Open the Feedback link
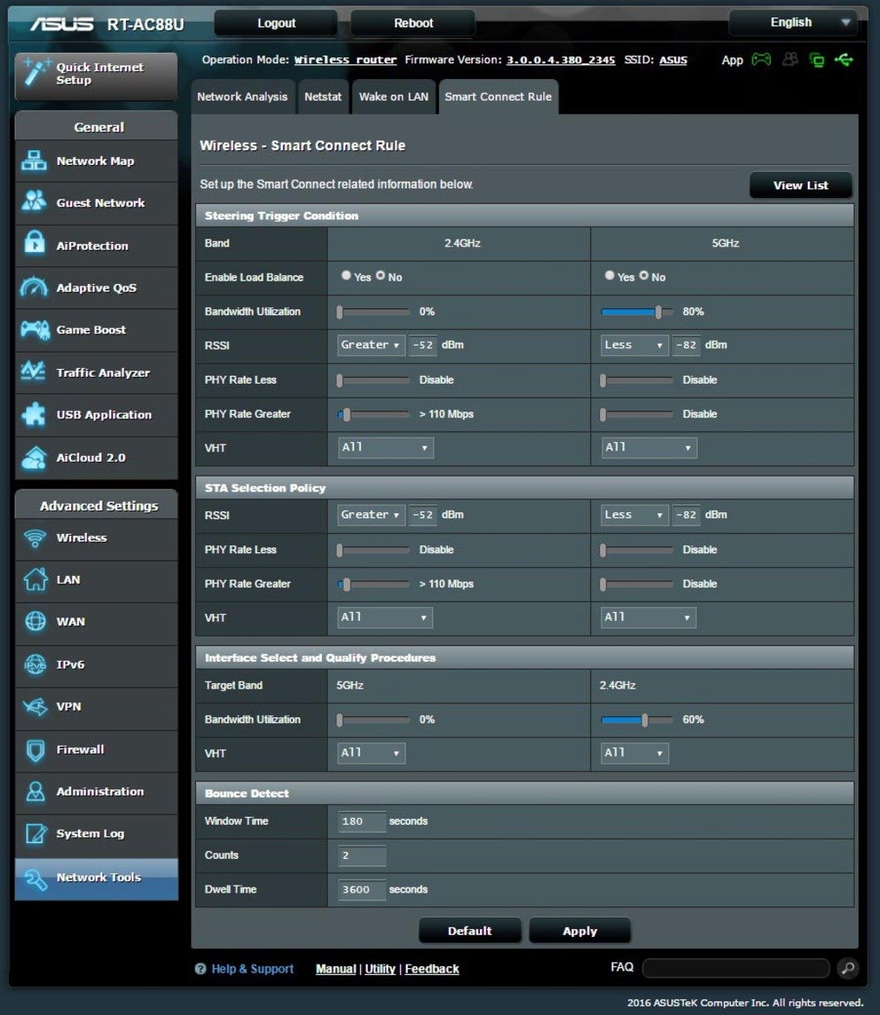The image size is (880, 1015). click(x=432, y=969)
